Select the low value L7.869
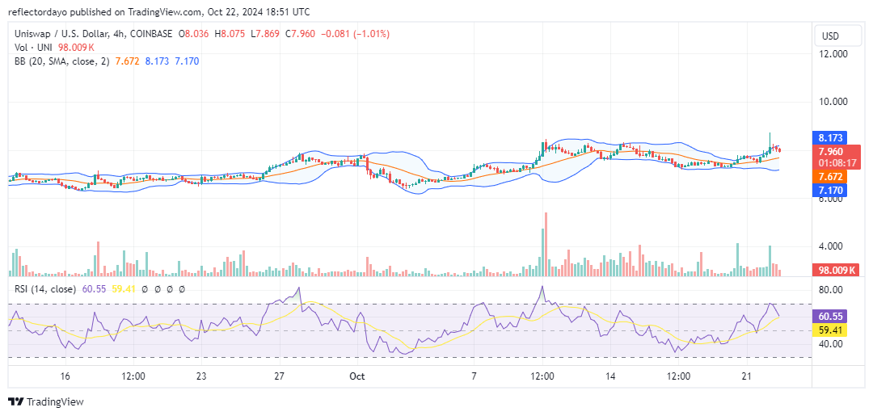 pos(266,34)
